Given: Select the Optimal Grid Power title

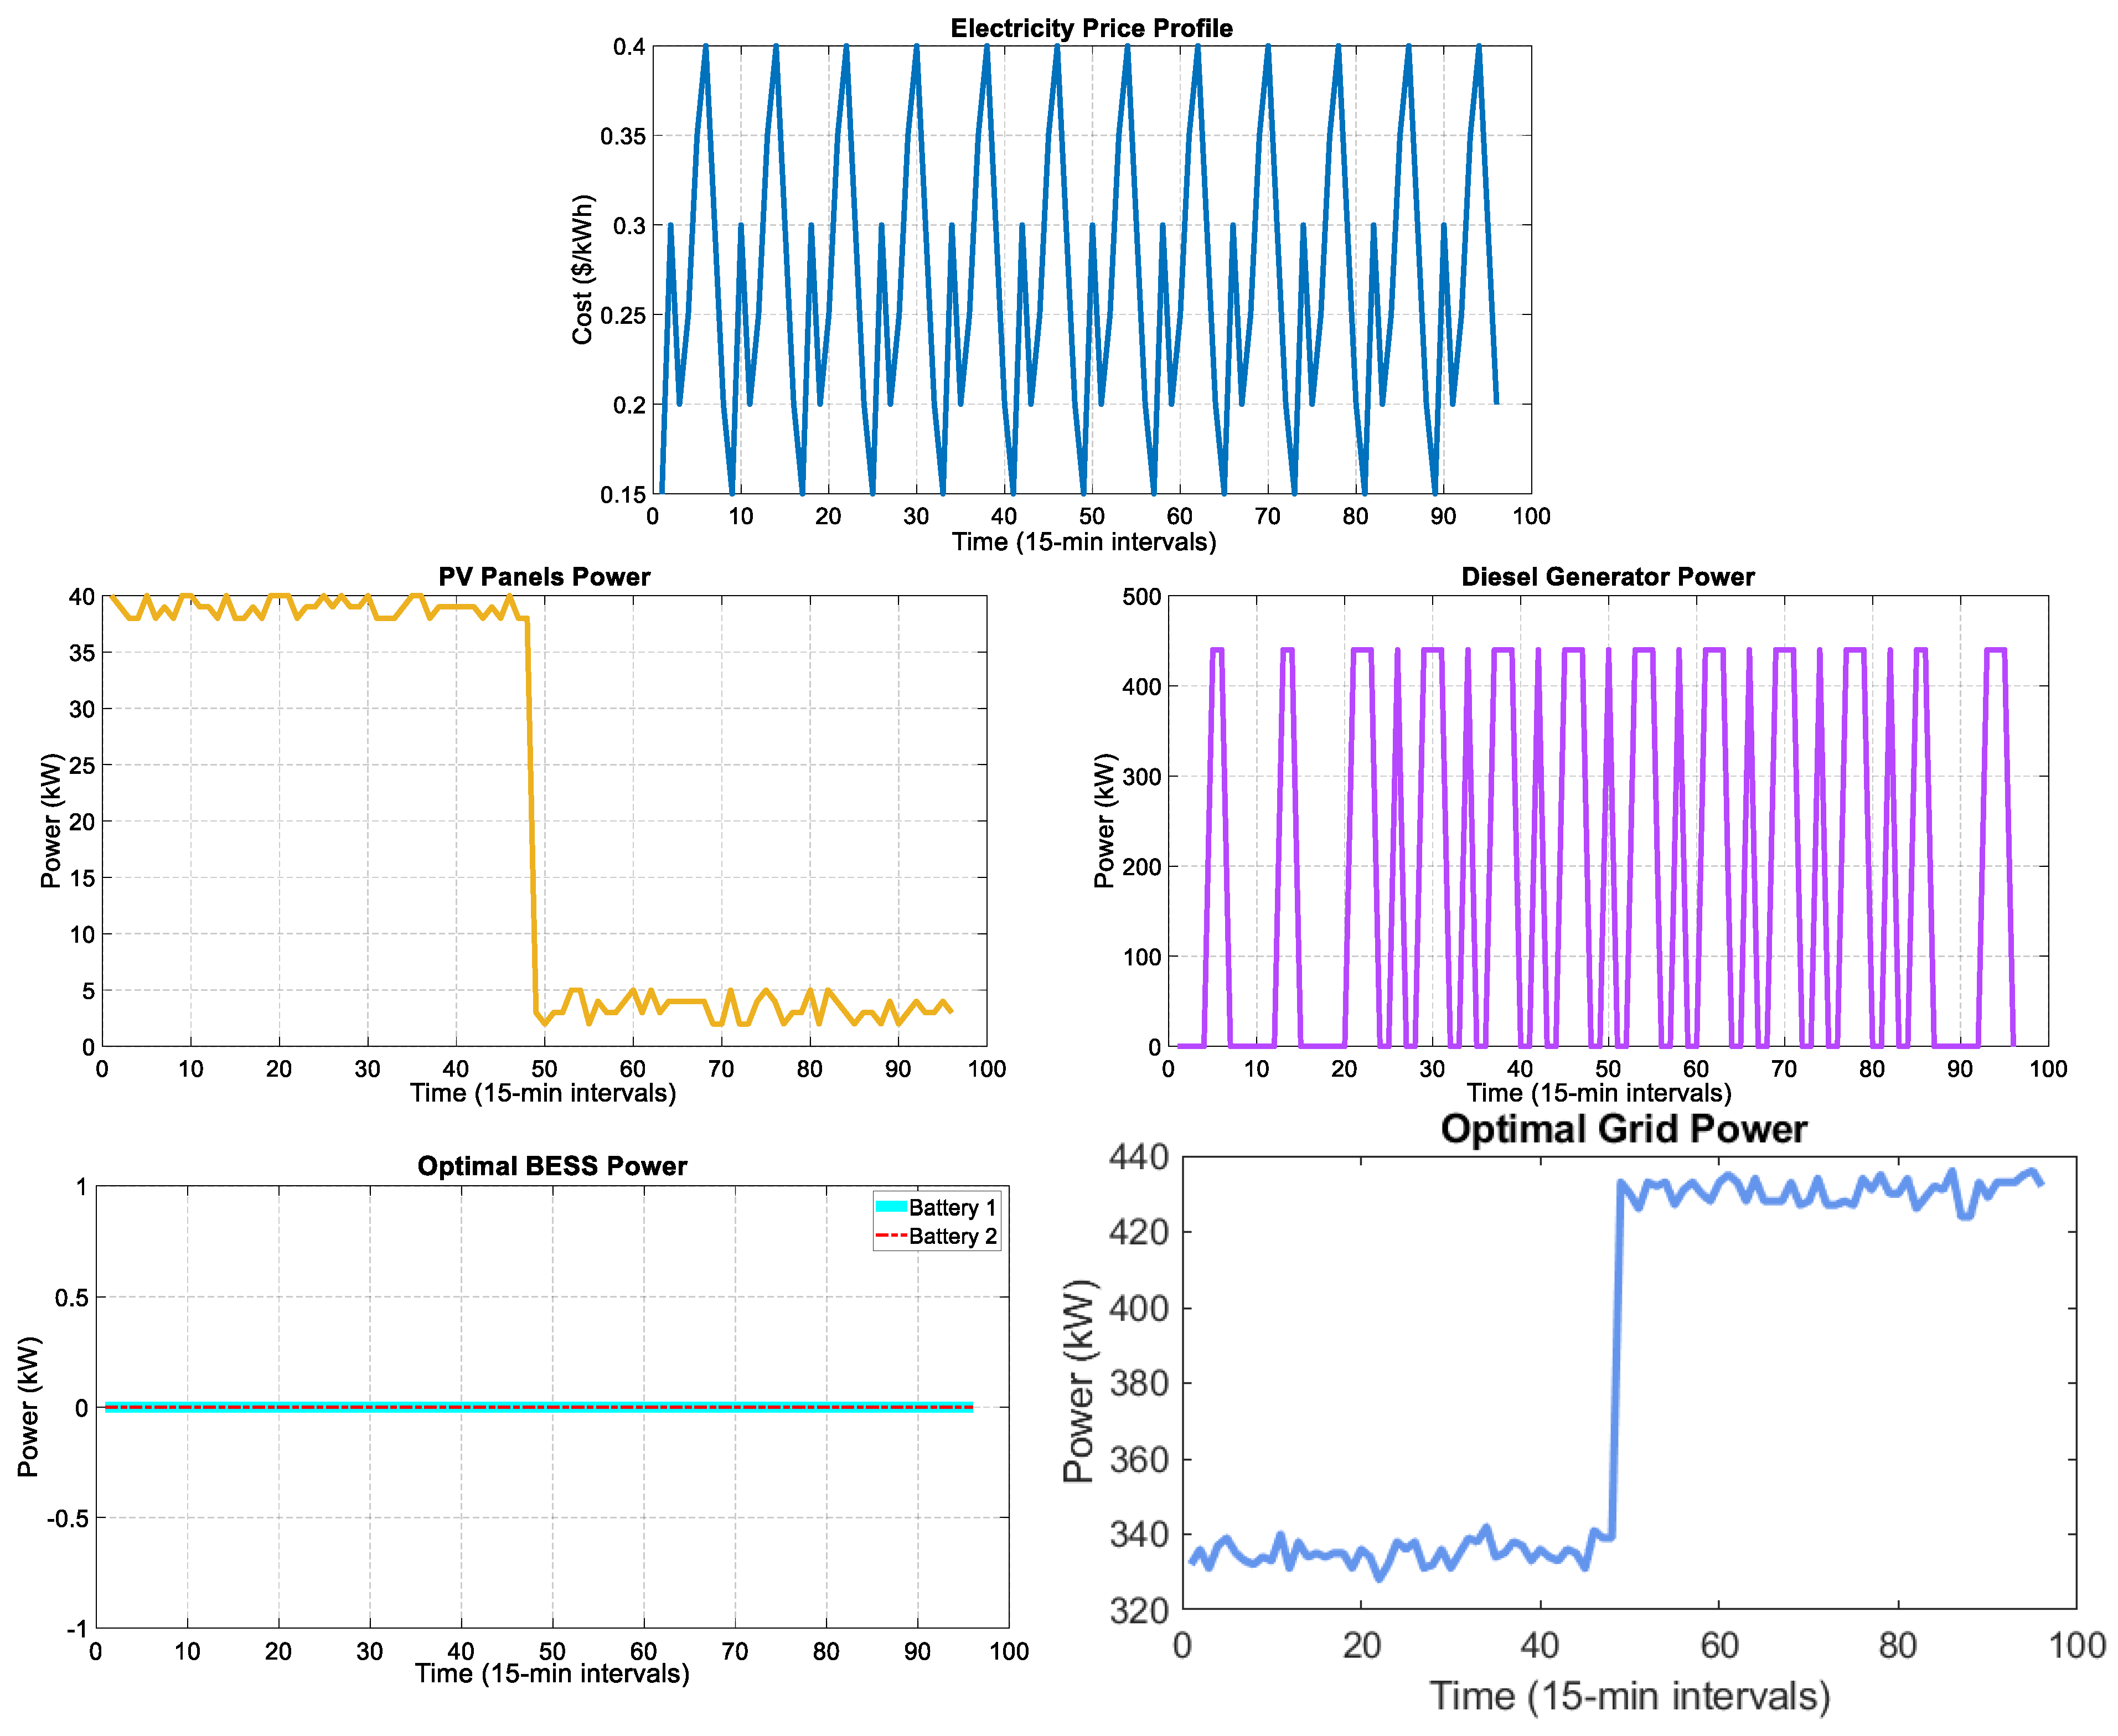Looking at the screenshot, I should tap(1623, 1129).
